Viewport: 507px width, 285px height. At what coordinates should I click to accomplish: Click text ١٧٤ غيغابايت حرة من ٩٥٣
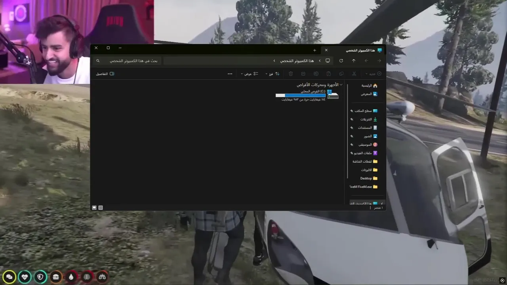pos(303,99)
